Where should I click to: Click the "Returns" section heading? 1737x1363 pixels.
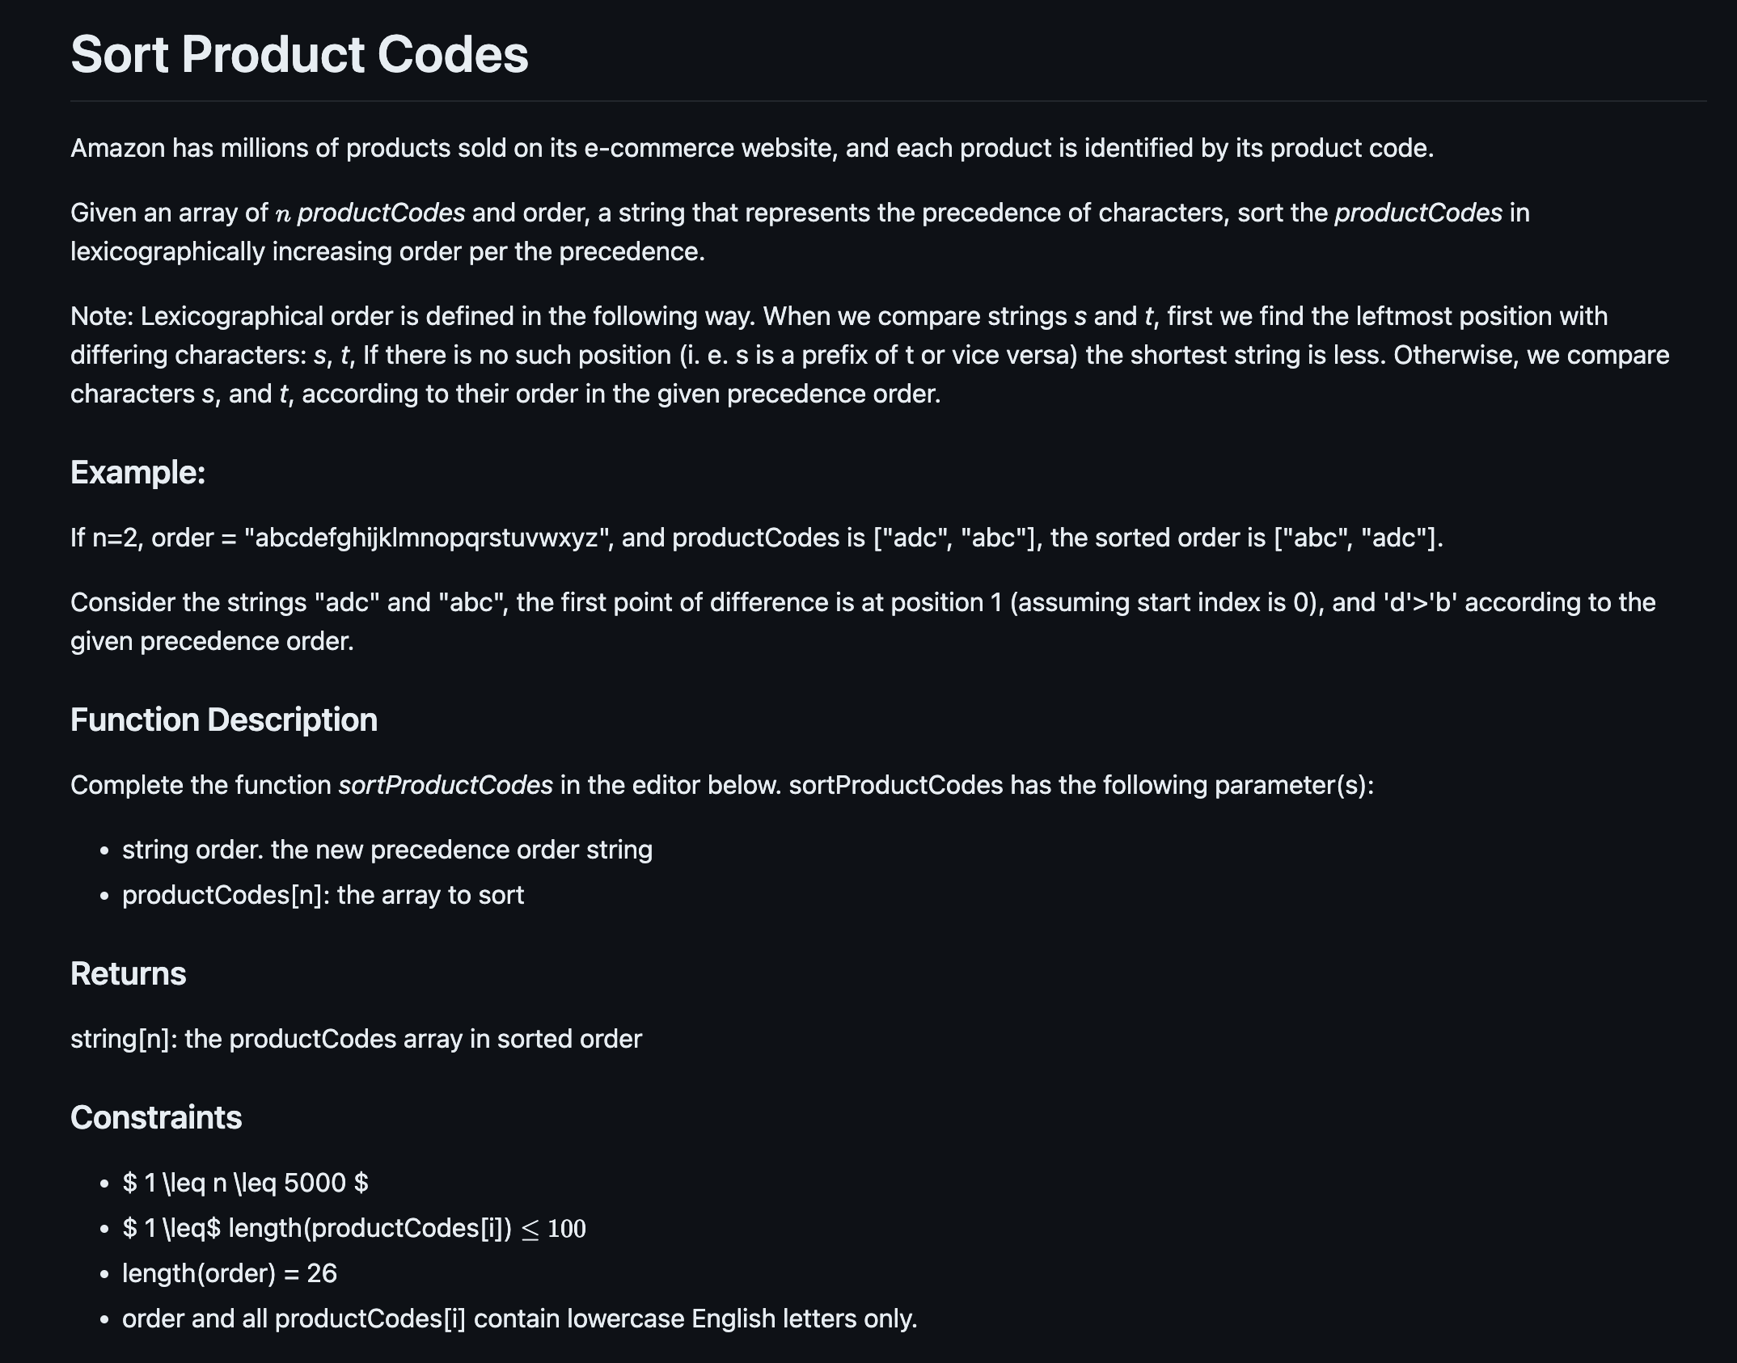pos(129,973)
